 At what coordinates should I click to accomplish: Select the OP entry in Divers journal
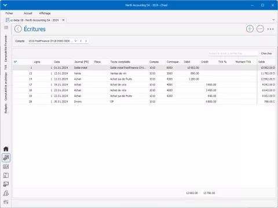tap(144, 102)
